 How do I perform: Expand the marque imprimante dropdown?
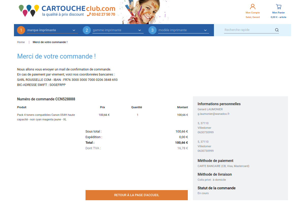[x=52, y=30]
